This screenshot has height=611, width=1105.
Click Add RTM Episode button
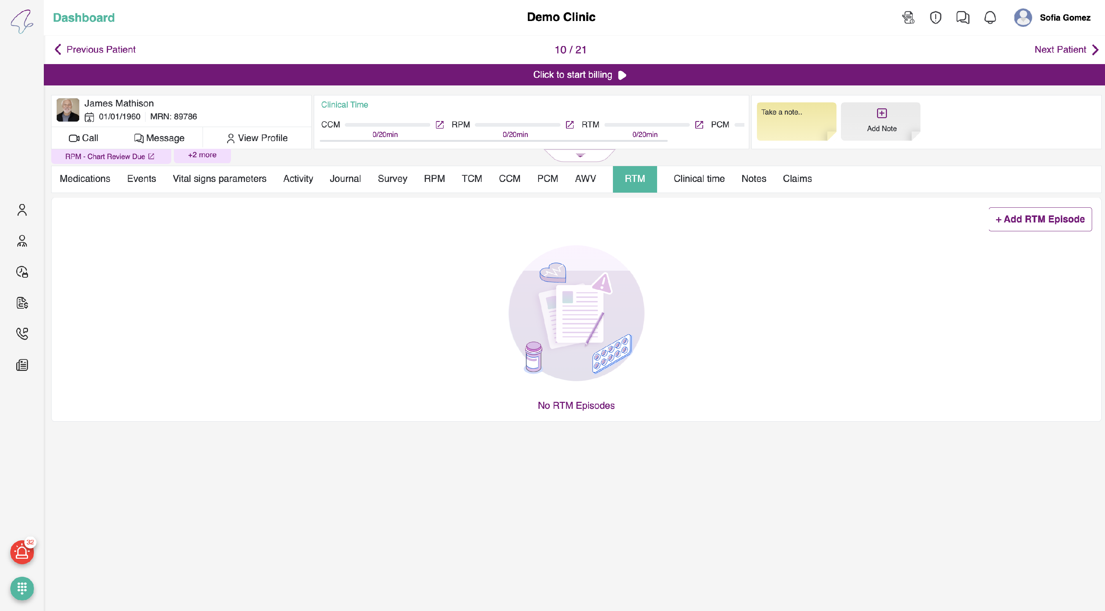coord(1040,220)
